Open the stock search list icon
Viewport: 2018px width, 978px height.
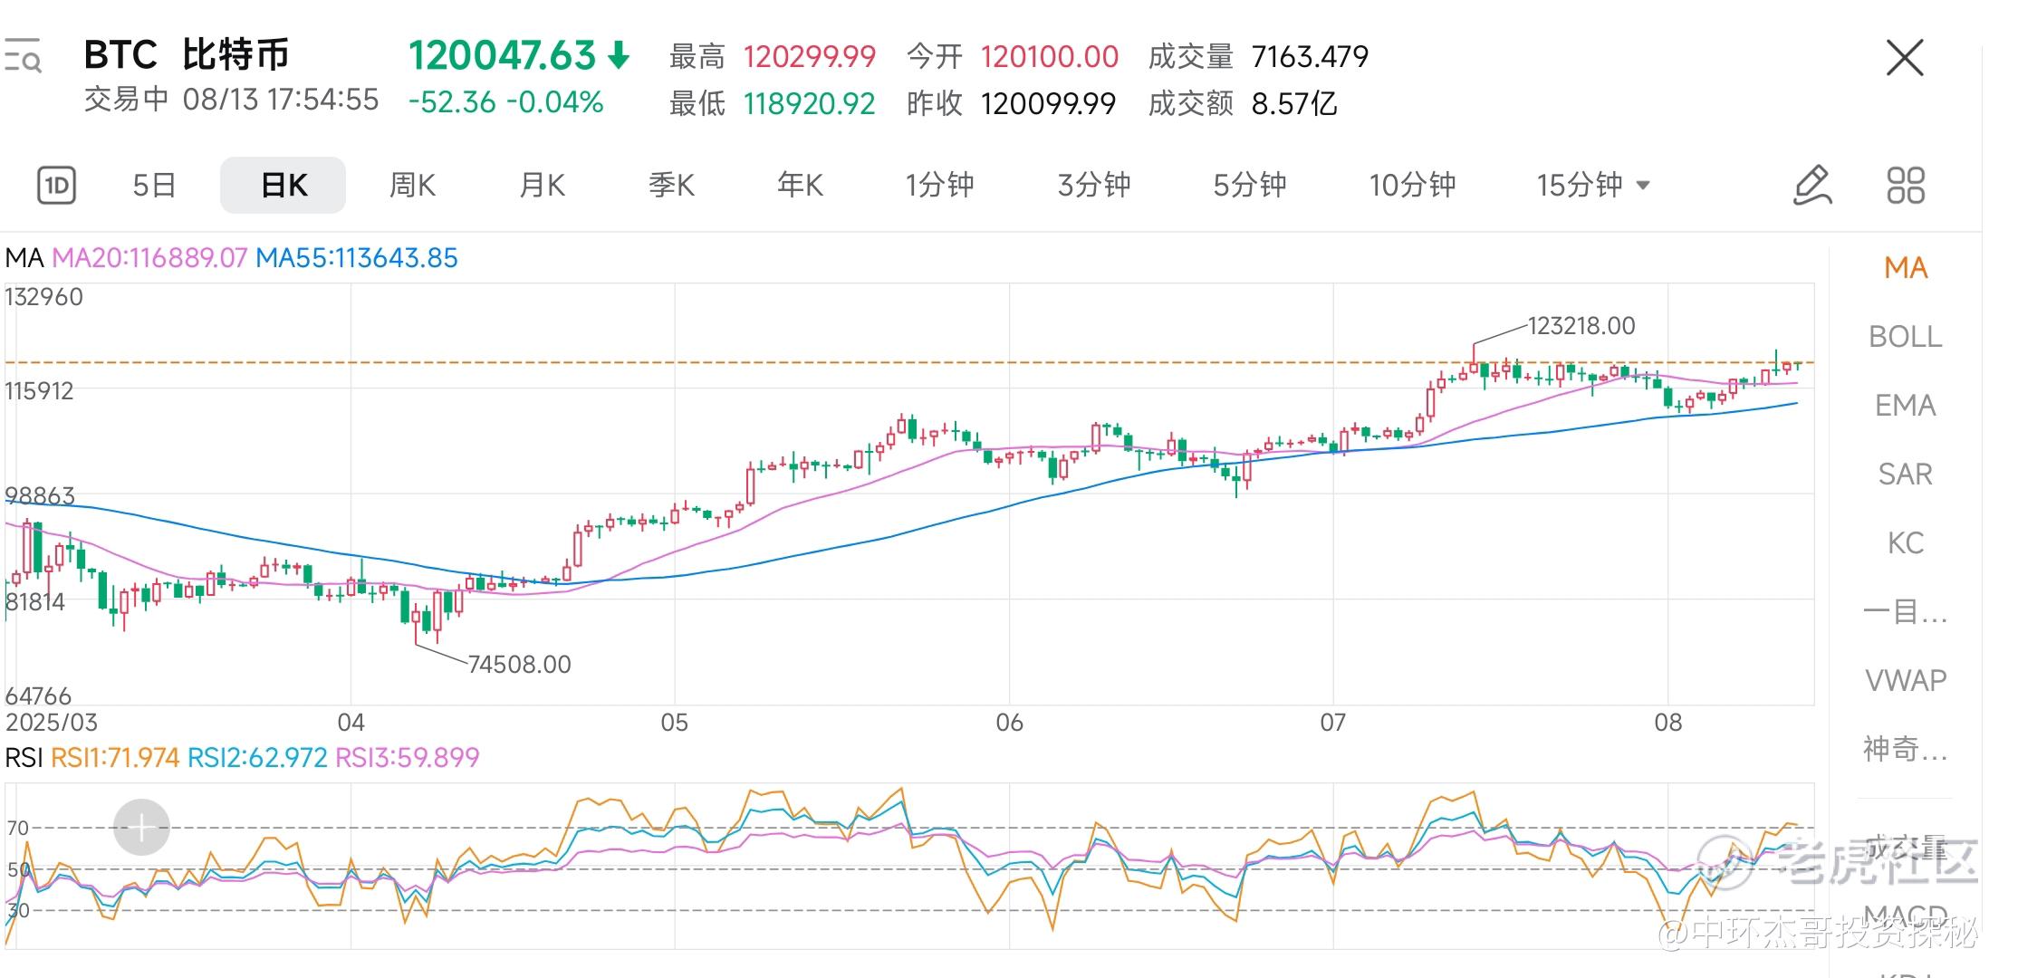coord(23,56)
